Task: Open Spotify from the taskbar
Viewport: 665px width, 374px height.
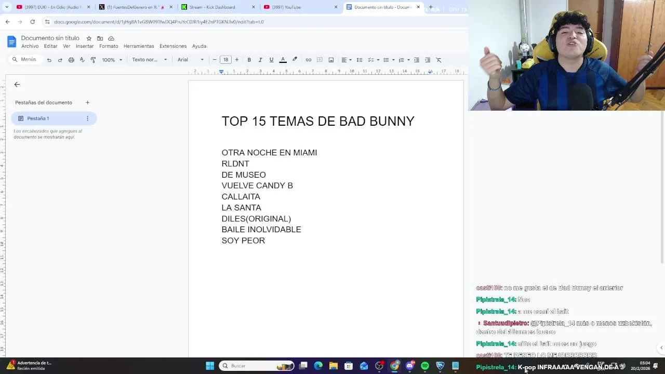Action: [x=425, y=366]
